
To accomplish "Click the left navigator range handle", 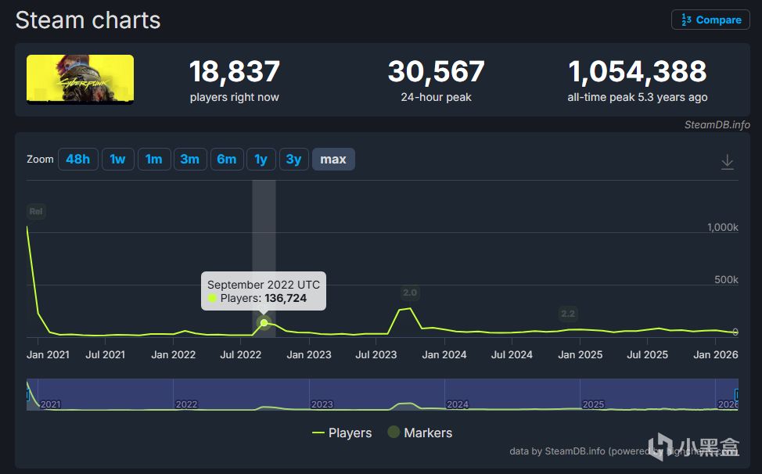I will pos(27,394).
